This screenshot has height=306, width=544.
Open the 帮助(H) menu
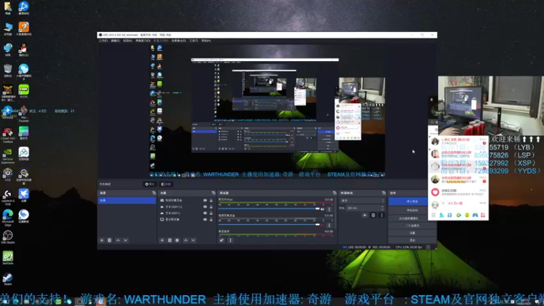(206, 41)
